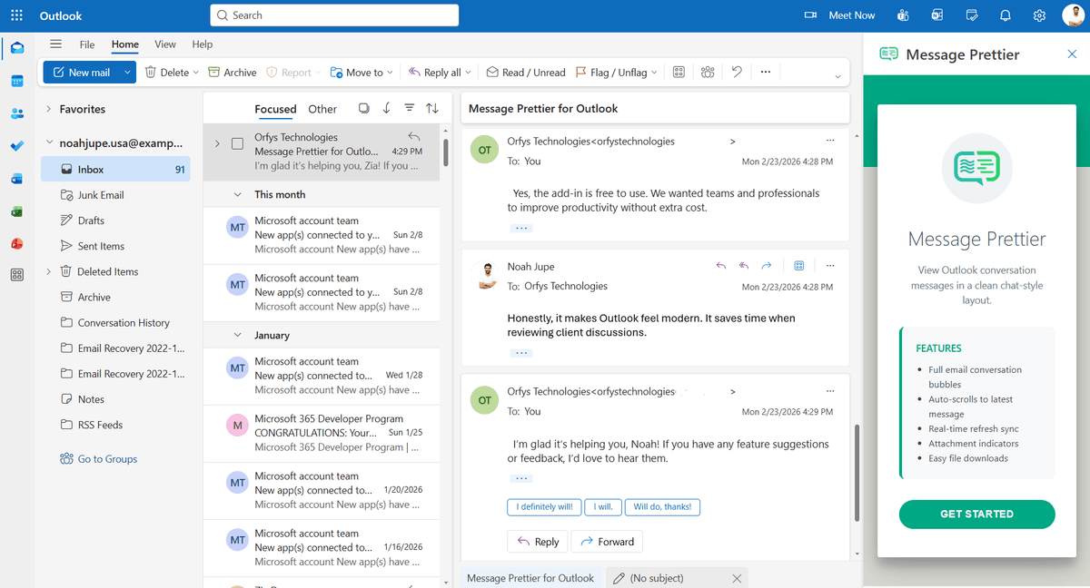Open the Mail app in left rail
The image size is (1090, 588).
(17, 48)
